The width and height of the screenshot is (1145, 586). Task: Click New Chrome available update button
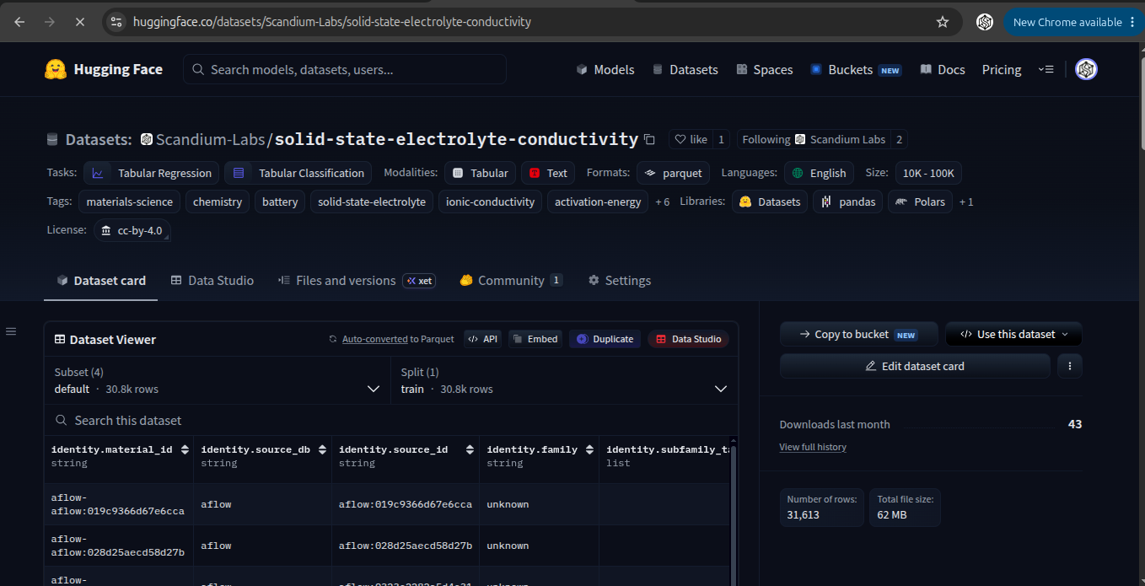coord(1073,22)
